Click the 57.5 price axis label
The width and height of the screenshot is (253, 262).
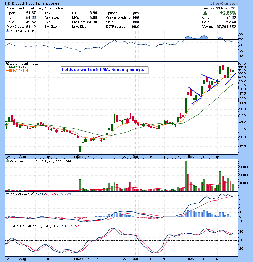243,64
